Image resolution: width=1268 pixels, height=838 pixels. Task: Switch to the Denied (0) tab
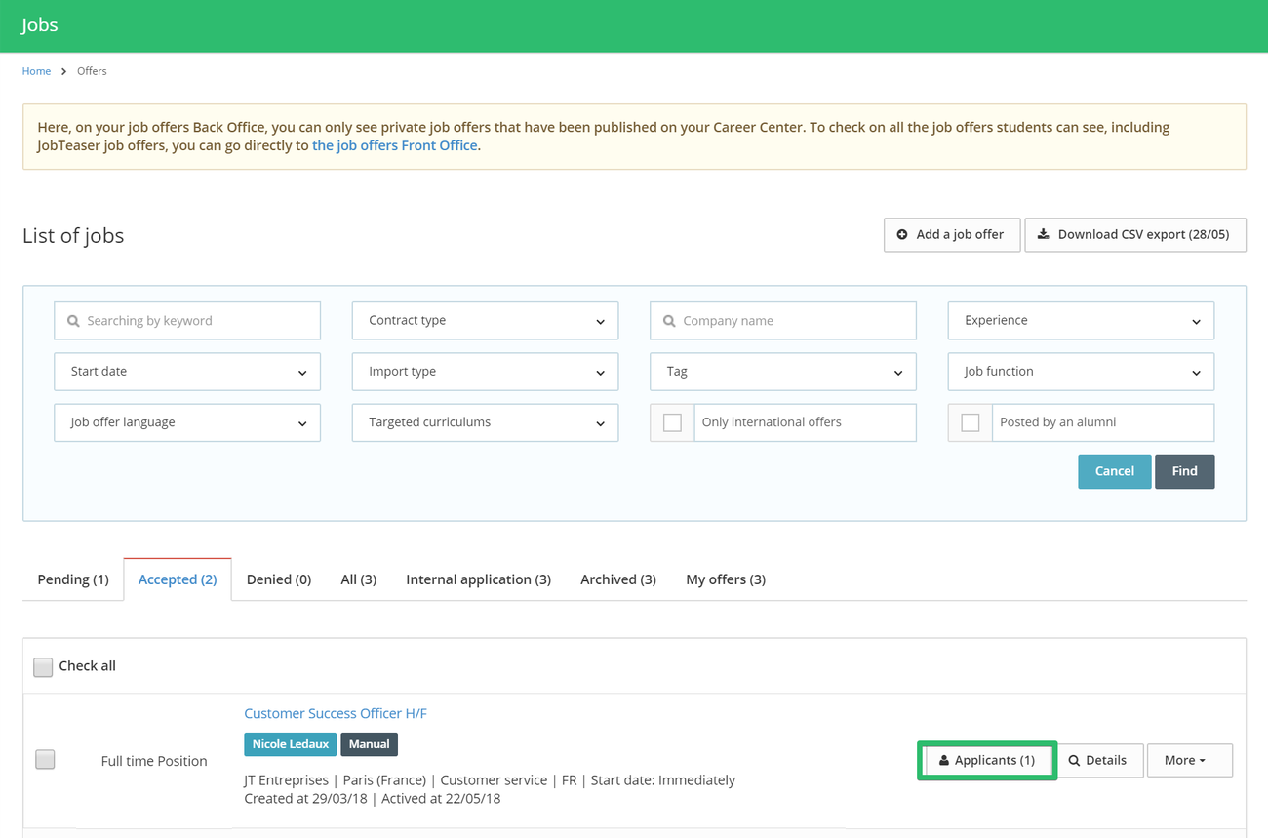279,579
